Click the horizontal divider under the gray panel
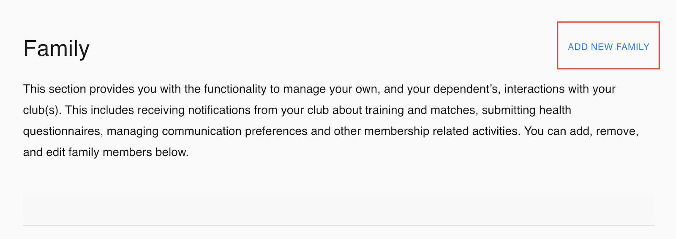The image size is (676, 239). click(339, 225)
